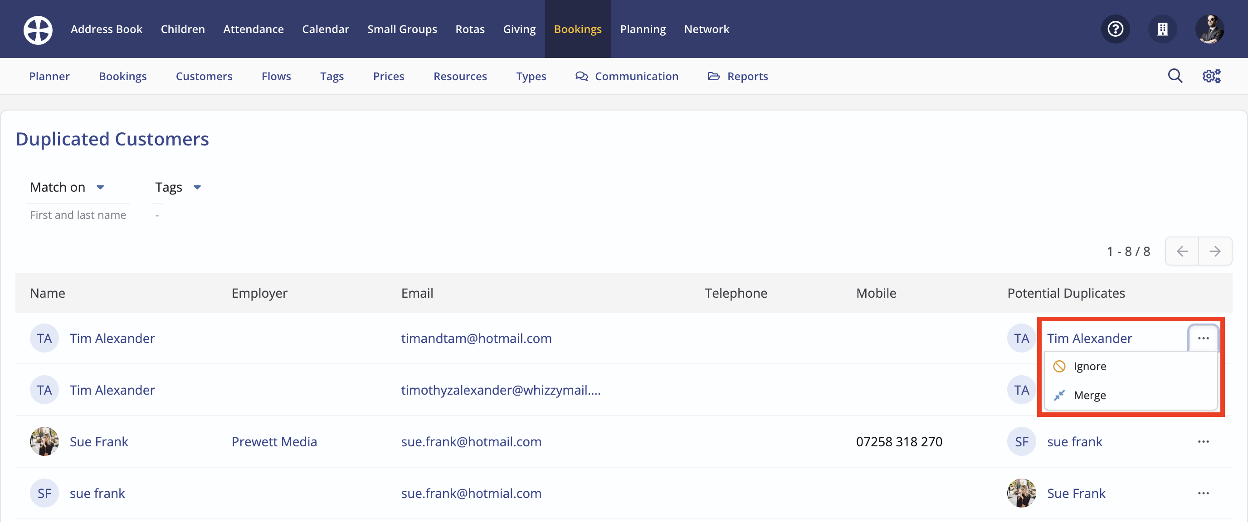Open the Planning menu item
The image size is (1248, 522).
(x=643, y=29)
